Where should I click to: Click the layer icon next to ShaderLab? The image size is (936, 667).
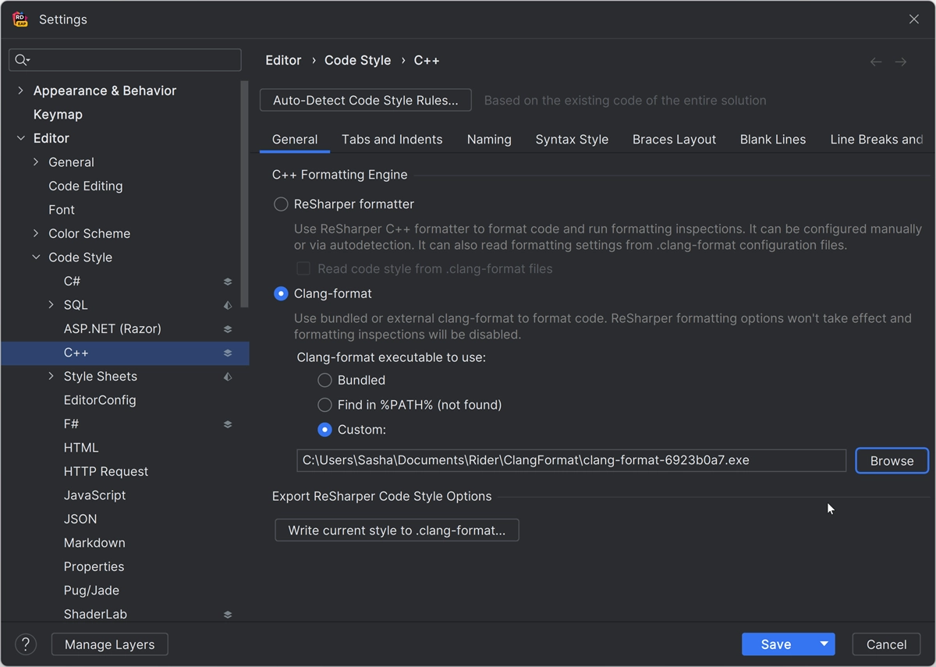coord(228,615)
